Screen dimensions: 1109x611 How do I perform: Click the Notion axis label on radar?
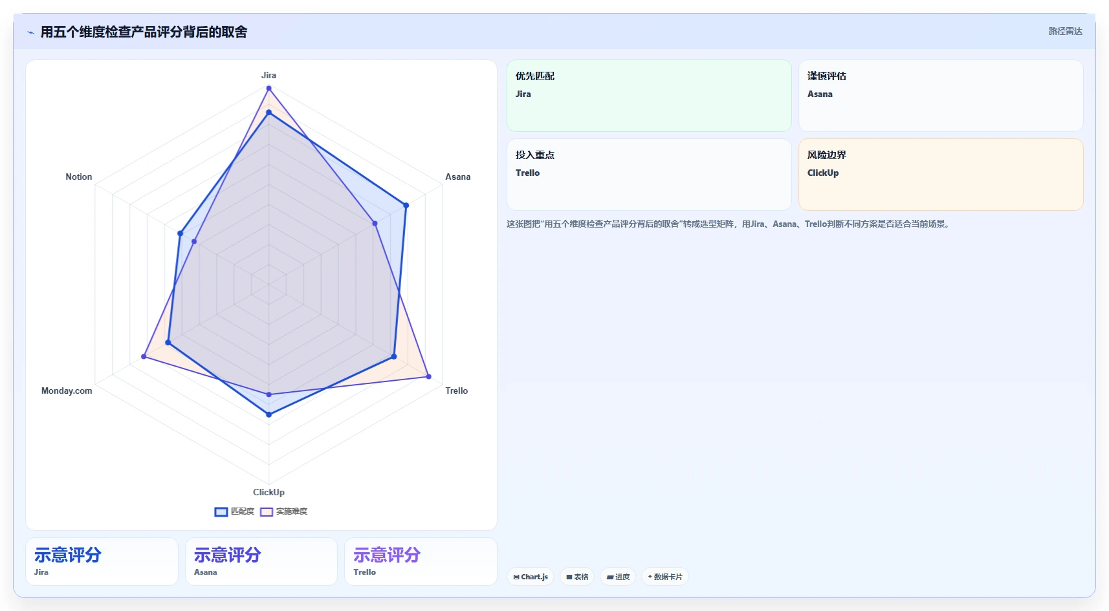point(79,177)
